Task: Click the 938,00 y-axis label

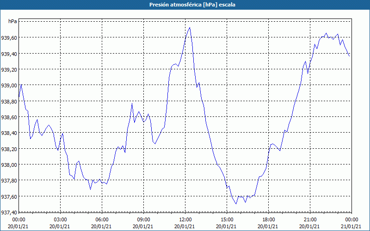Action: click(x=9, y=164)
